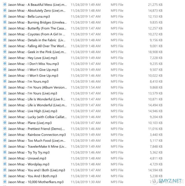Select the size cell '7,228 KB'

pos(156,58)
